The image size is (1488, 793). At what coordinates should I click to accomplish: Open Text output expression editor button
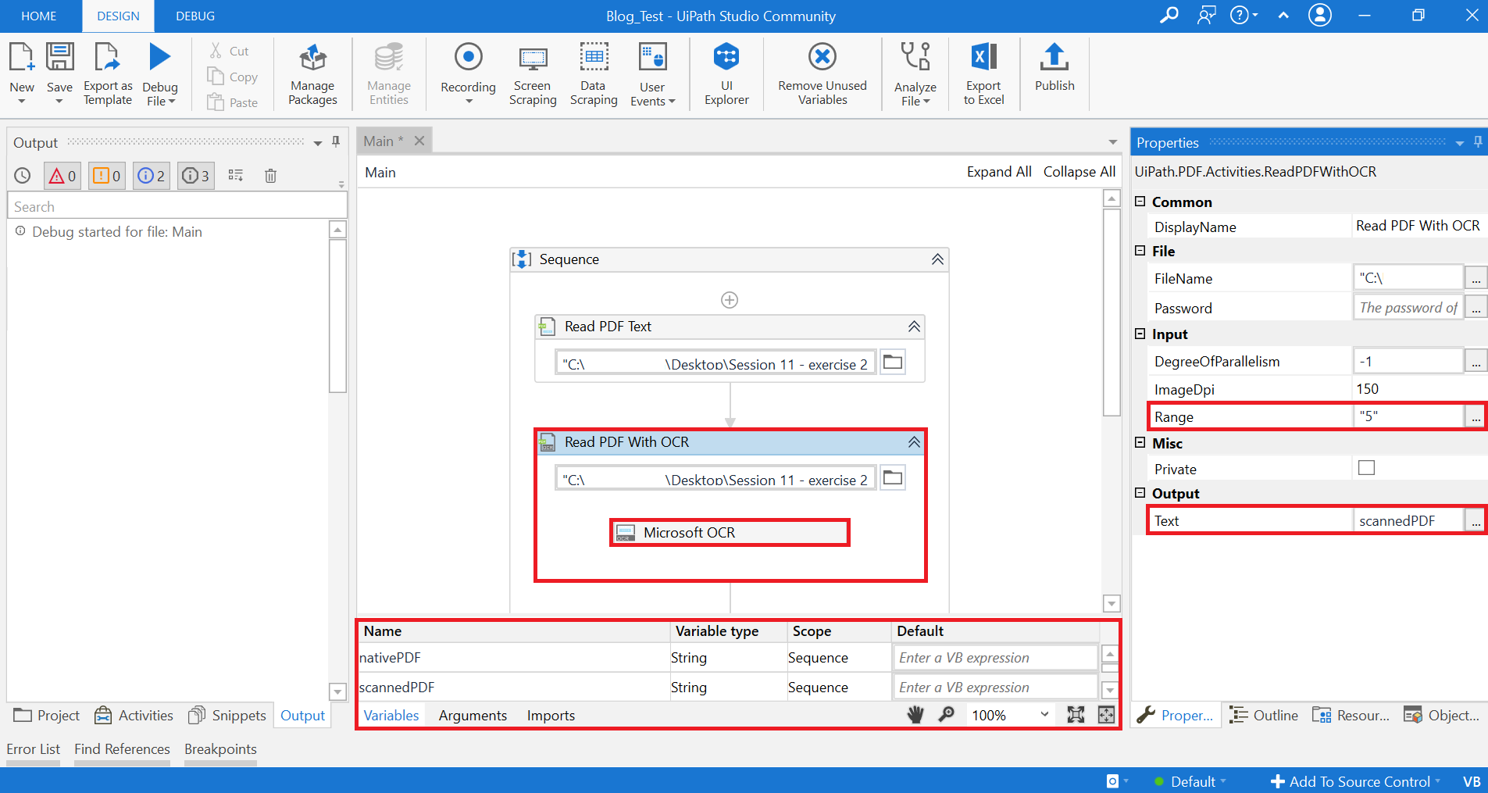(x=1476, y=521)
